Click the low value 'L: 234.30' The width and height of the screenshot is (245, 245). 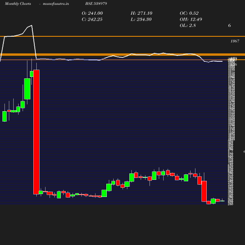pos(141,20)
